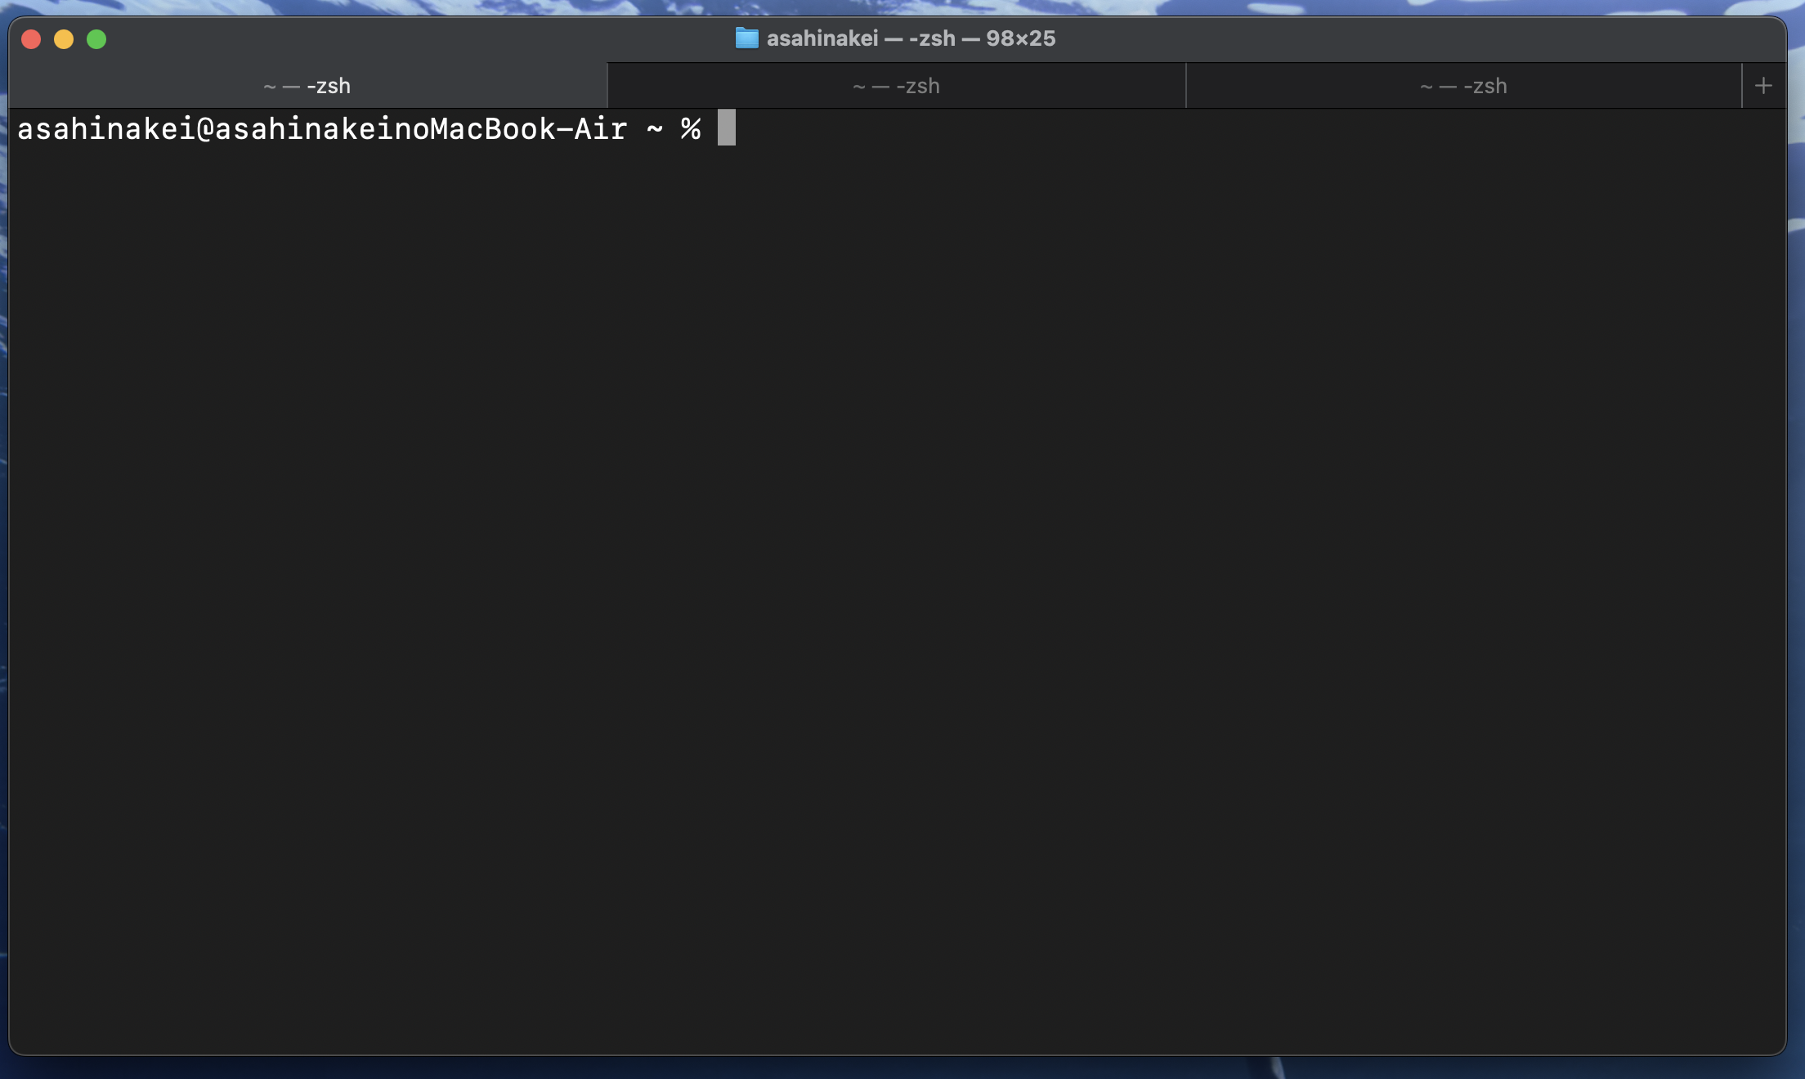The width and height of the screenshot is (1805, 1079).
Task: Click the blue folder proxy icon in title
Action: pyautogui.click(x=746, y=38)
